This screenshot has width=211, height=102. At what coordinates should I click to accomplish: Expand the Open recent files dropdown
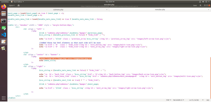(x=12, y=6)
